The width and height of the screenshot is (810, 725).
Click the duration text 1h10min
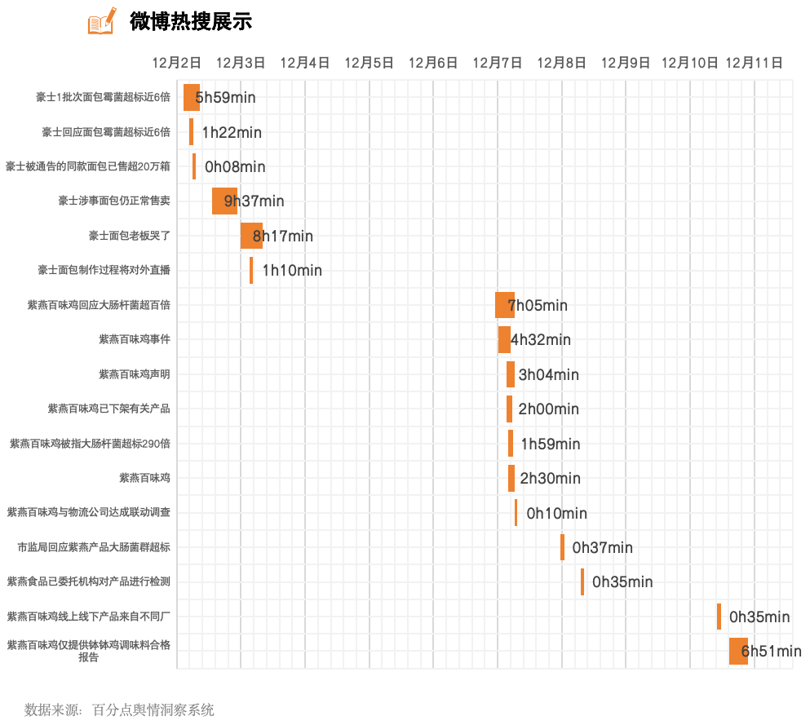(x=292, y=270)
